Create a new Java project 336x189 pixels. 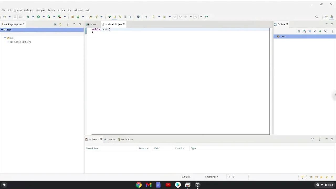(73, 17)
